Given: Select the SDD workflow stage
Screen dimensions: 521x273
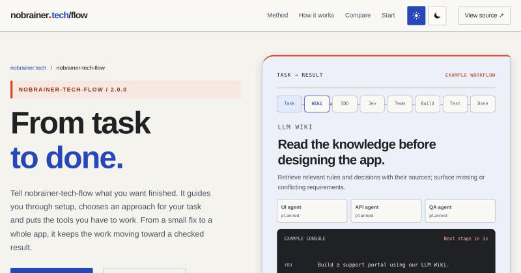Looking at the screenshot, I should [x=345, y=104].
